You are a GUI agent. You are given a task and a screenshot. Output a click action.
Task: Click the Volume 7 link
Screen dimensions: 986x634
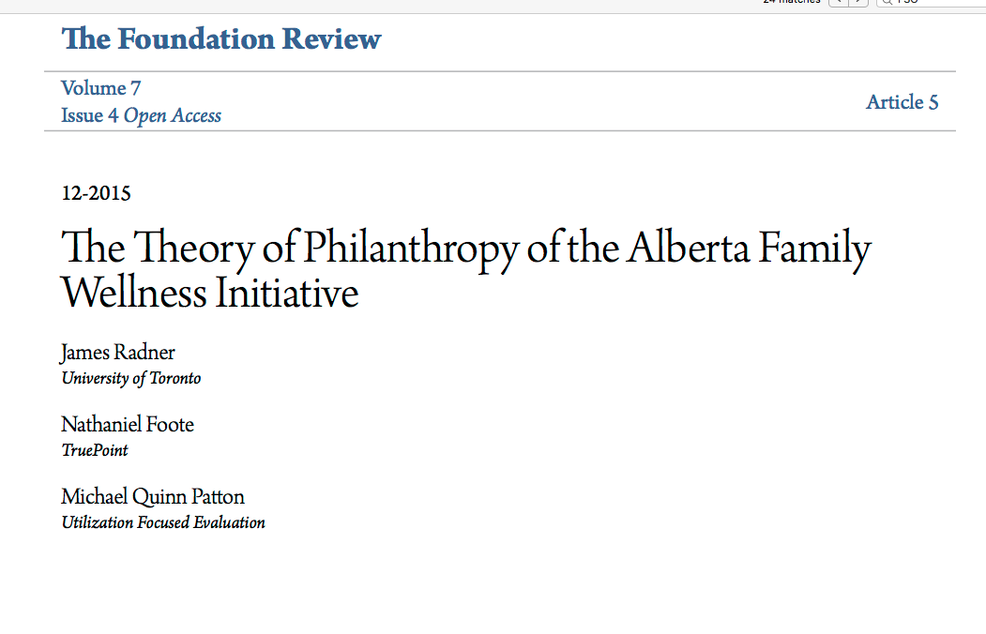pos(100,88)
